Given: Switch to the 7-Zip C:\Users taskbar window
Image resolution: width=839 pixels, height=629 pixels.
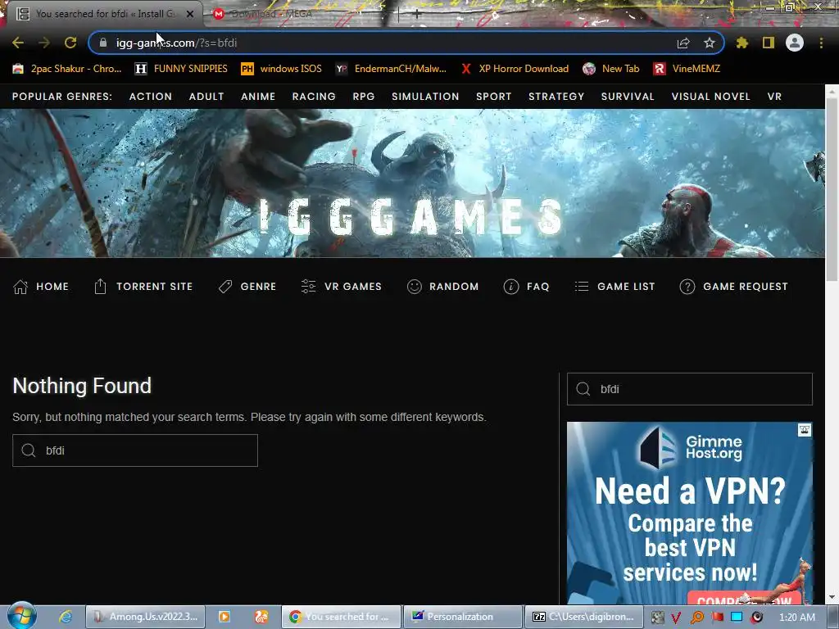Looking at the screenshot, I should coord(583,617).
